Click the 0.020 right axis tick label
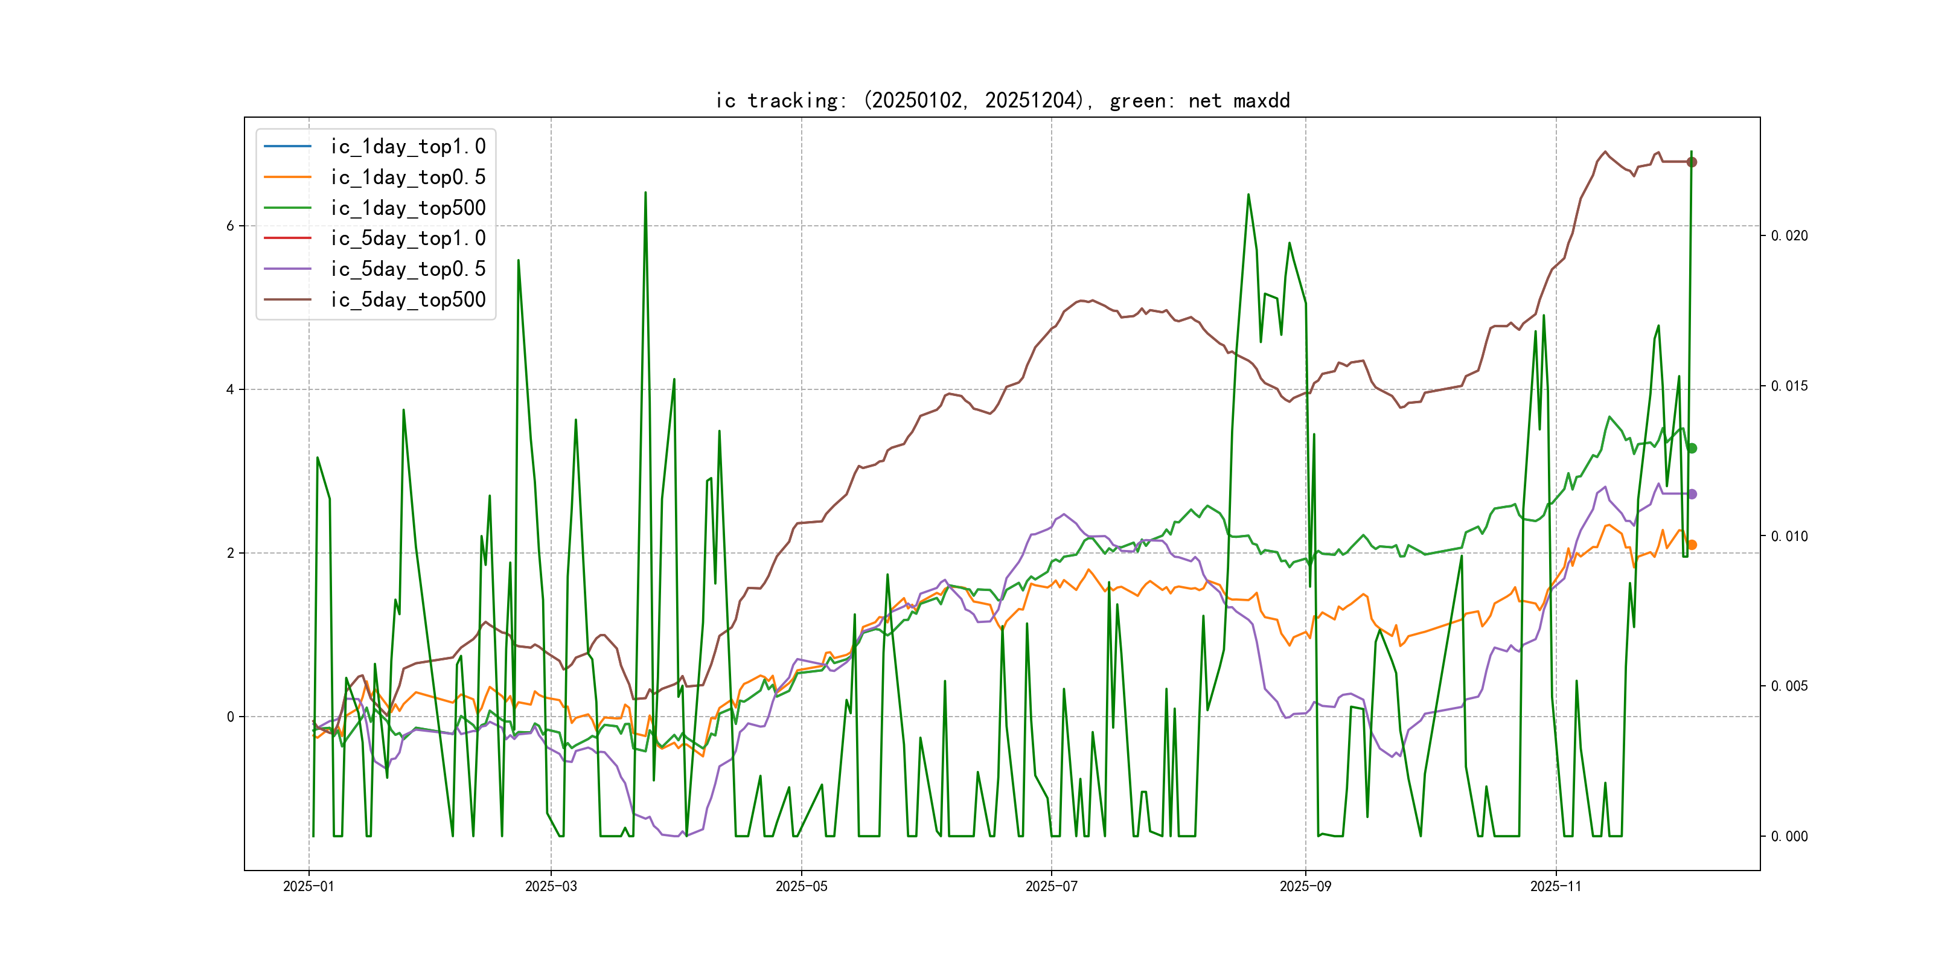The width and height of the screenshot is (1956, 978). tap(1789, 236)
